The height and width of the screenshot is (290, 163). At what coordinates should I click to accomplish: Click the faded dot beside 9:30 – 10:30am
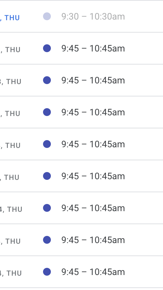pos(47,16)
